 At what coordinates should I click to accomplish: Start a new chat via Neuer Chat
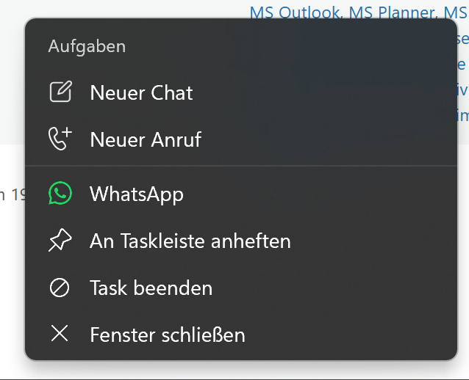141,92
